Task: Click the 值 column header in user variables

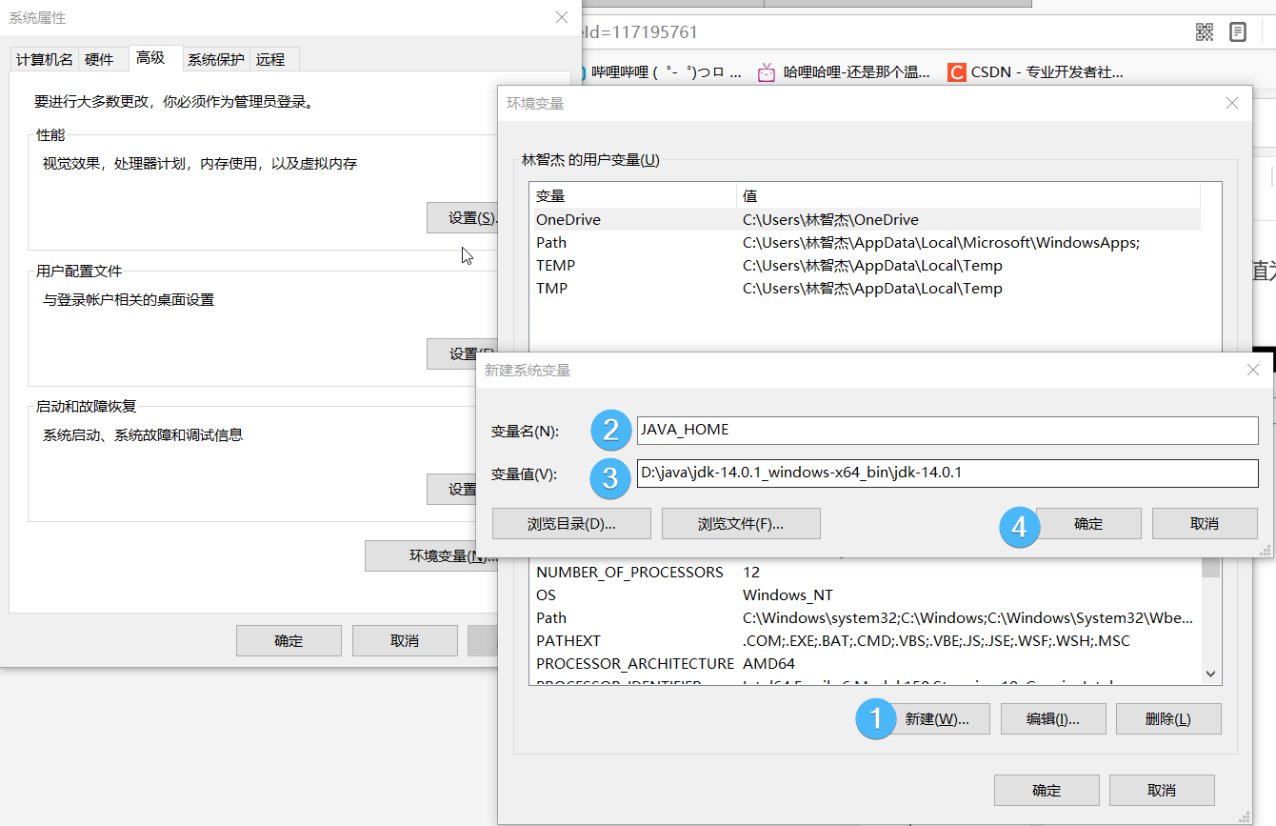Action: [x=968, y=195]
